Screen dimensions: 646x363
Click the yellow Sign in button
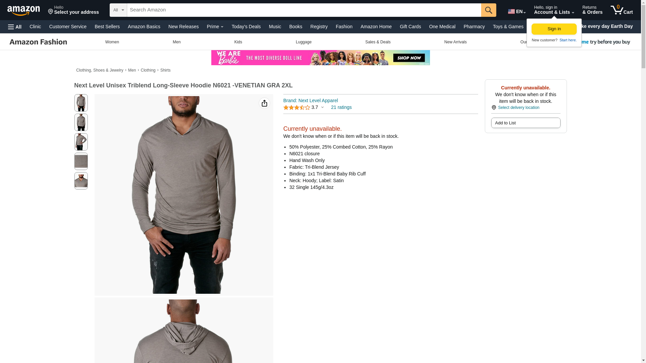click(x=554, y=29)
